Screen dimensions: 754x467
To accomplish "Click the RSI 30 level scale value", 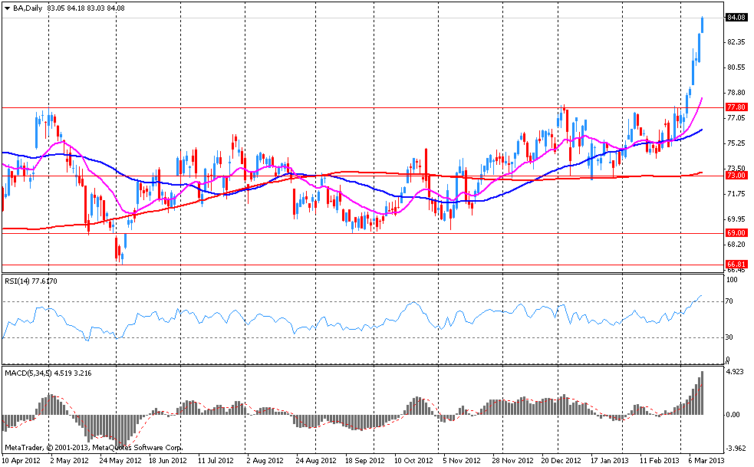I will 731,337.
